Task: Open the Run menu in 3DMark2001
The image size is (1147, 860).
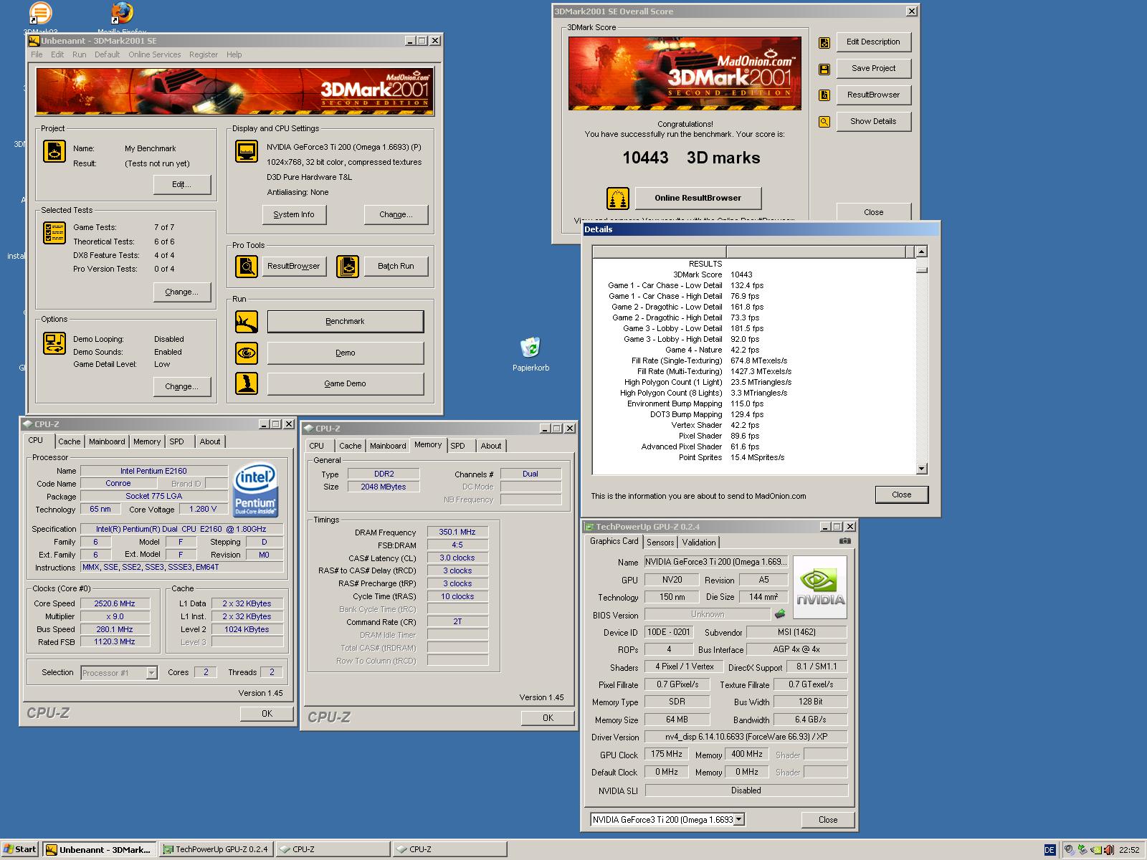Action: pyautogui.click(x=79, y=54)
